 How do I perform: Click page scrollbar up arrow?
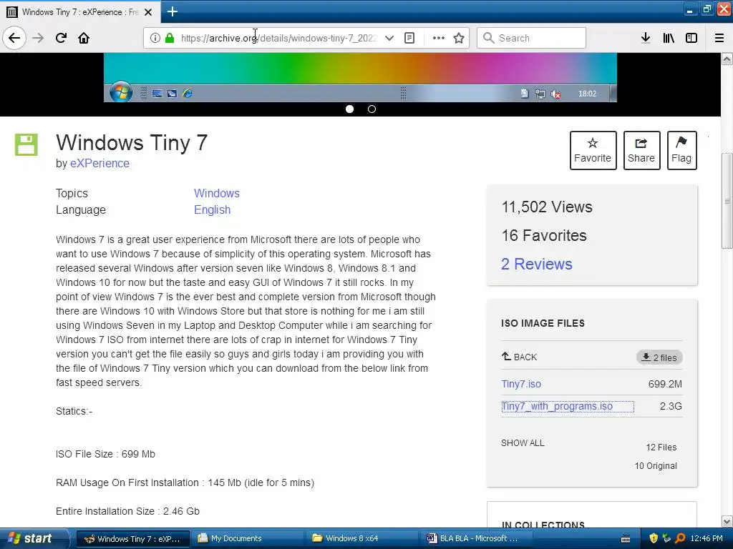[727, 59]
